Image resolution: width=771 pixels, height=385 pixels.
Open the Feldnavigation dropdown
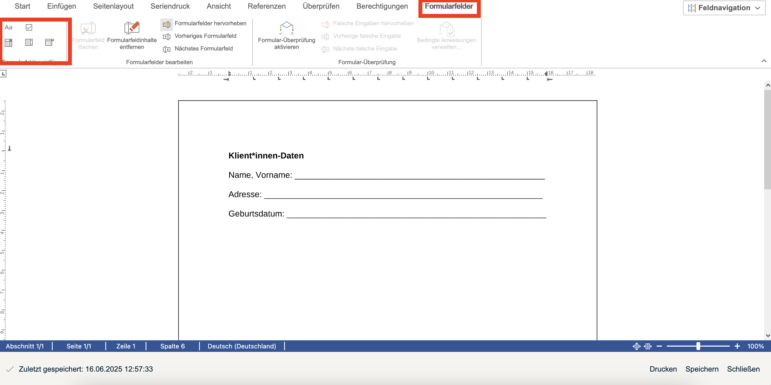[724, 8]
